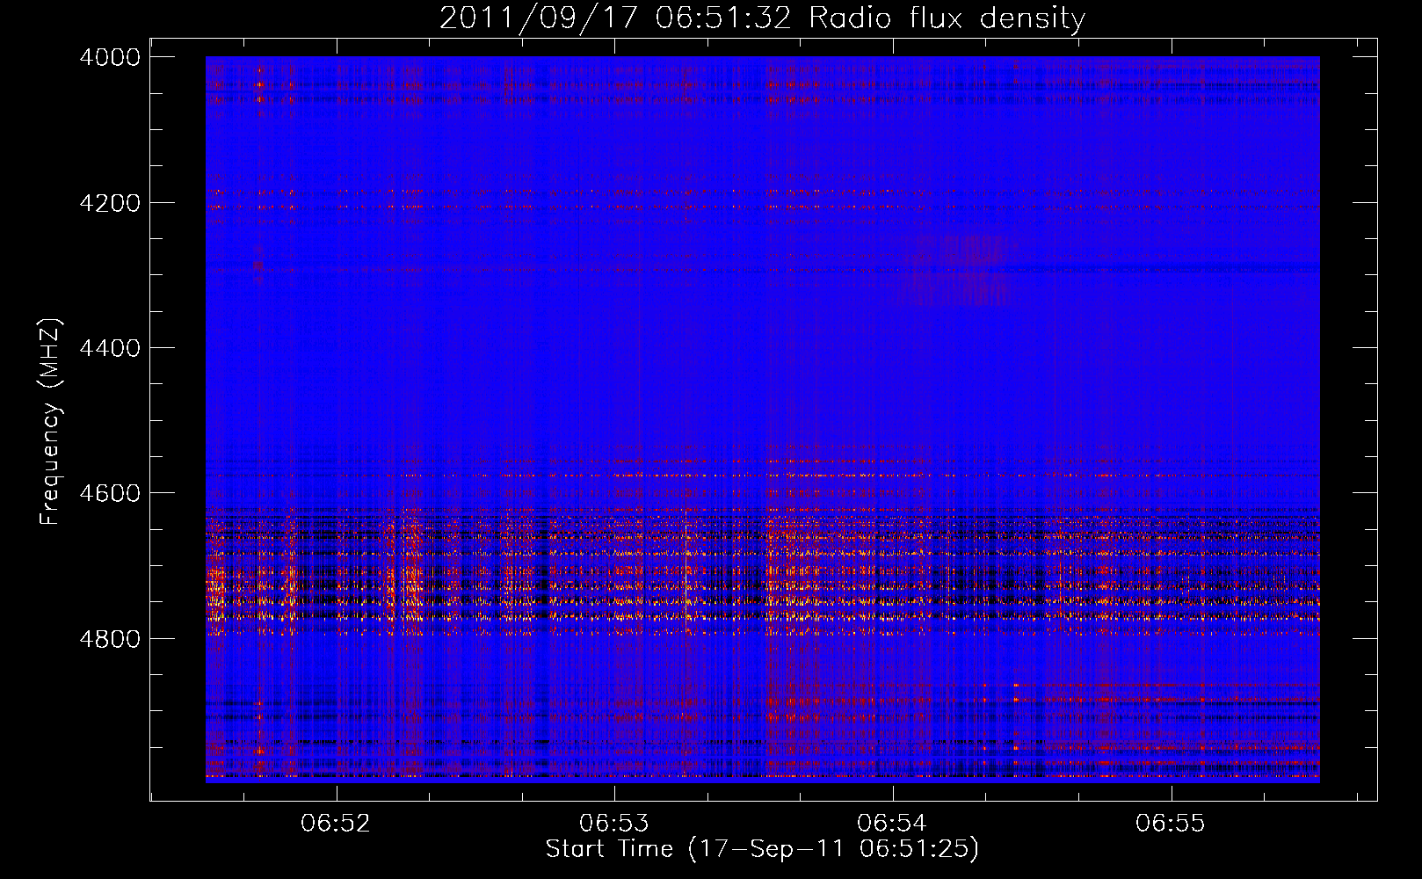This screenshot has height=879, width=1422.
Task: Click the 06:52 time axis label
Action: pyautogui.click(x=336, y=824)
